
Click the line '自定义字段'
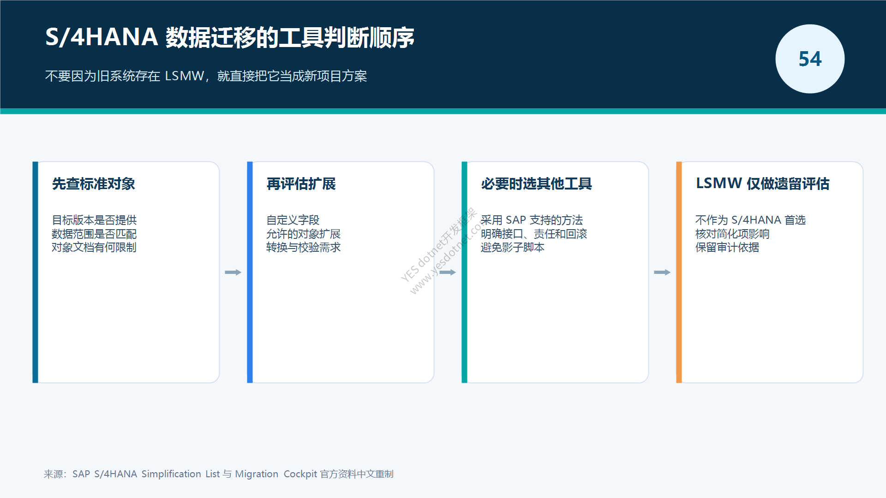coord(293,220)
